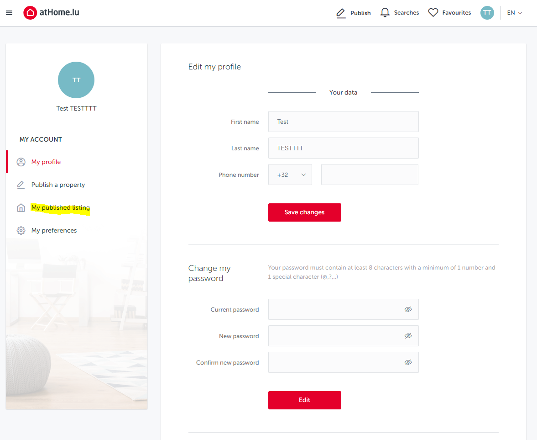This screenshot has width=537, height=440.
Task: Click inside the Last name field
Action: coord(343,148)
